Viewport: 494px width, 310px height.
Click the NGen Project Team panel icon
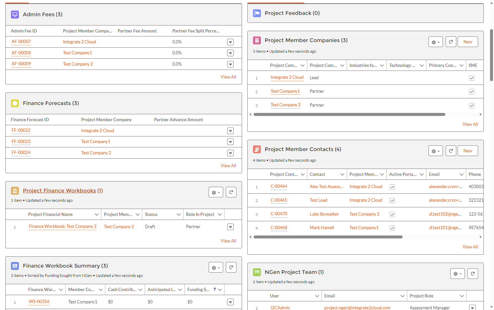pos(257,272)
